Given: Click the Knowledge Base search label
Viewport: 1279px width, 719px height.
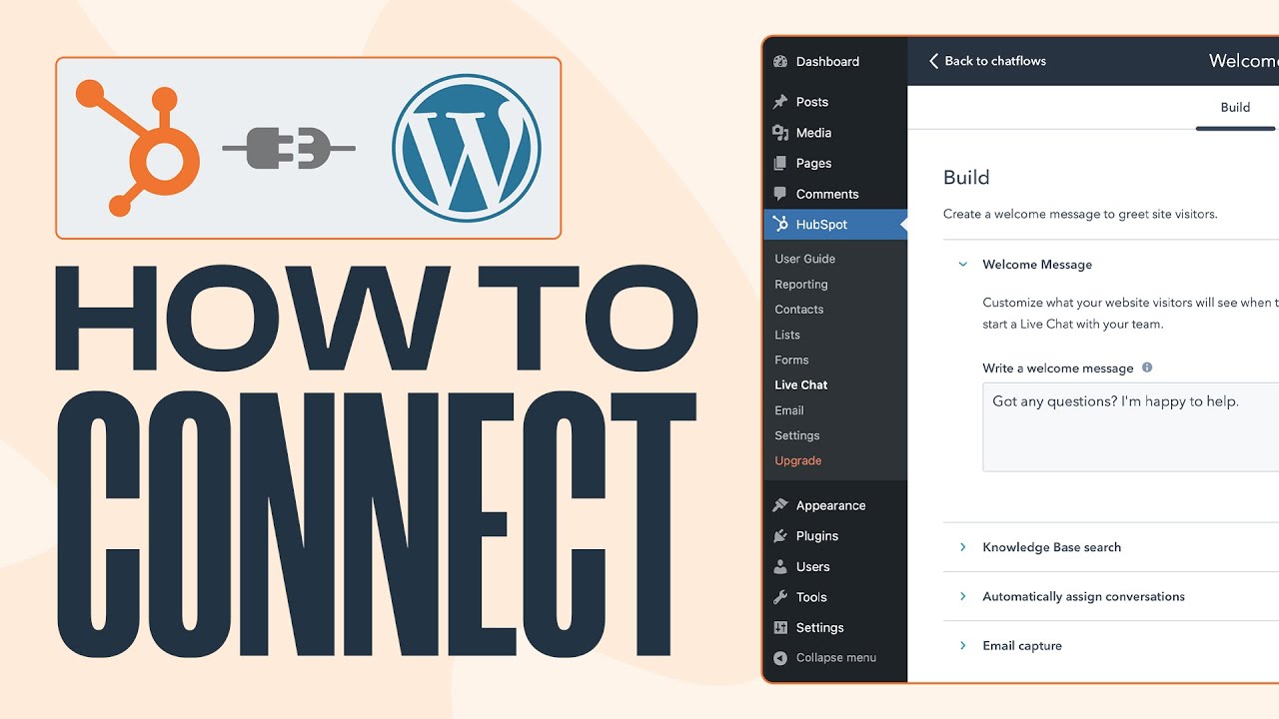Looking at the screenshot, I should click(x=1051, y=547).
